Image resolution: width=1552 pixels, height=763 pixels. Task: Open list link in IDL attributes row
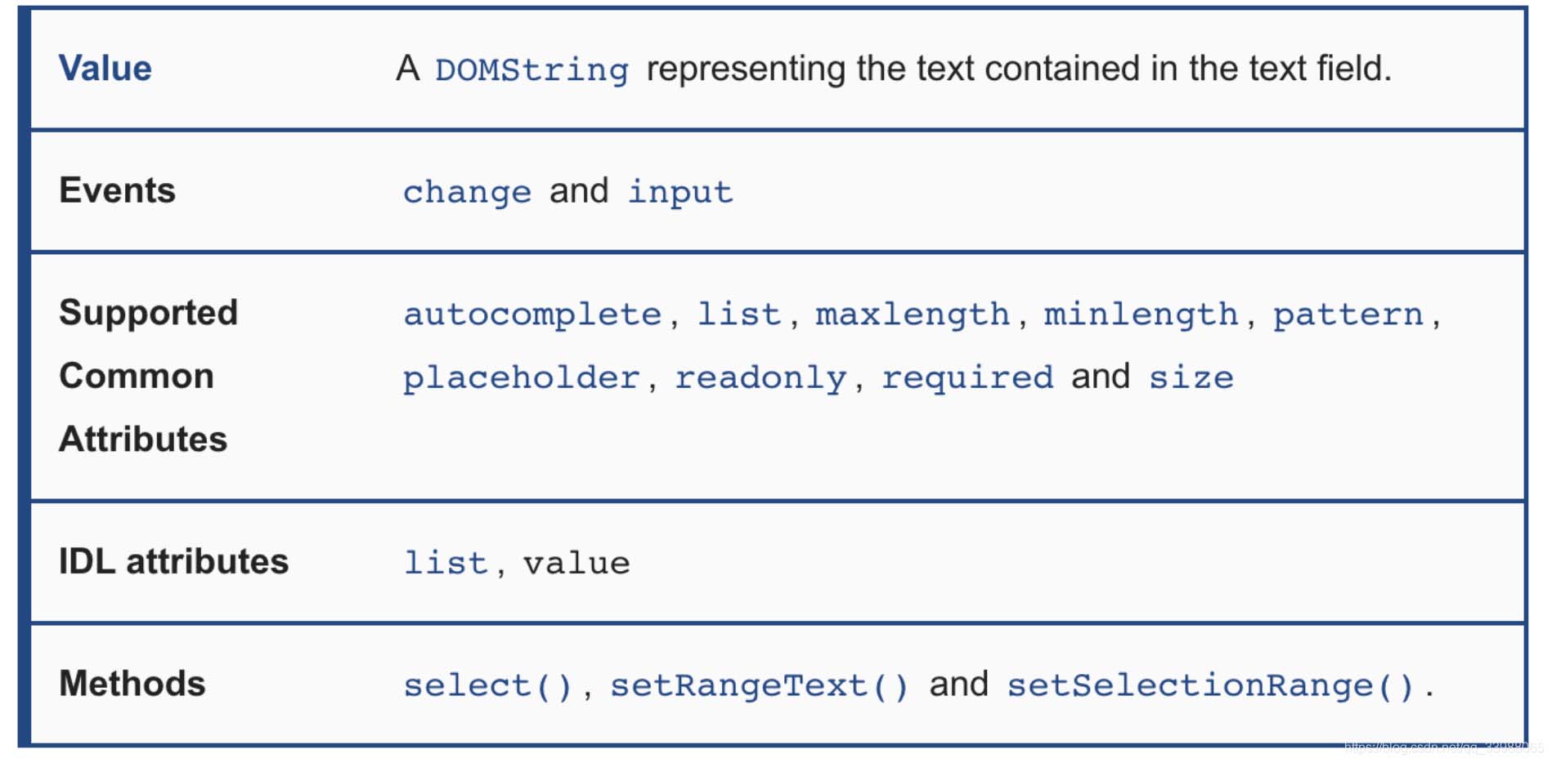446,564
